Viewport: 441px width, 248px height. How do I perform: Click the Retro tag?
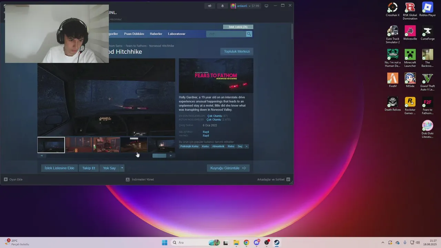[x=231, y=146]
